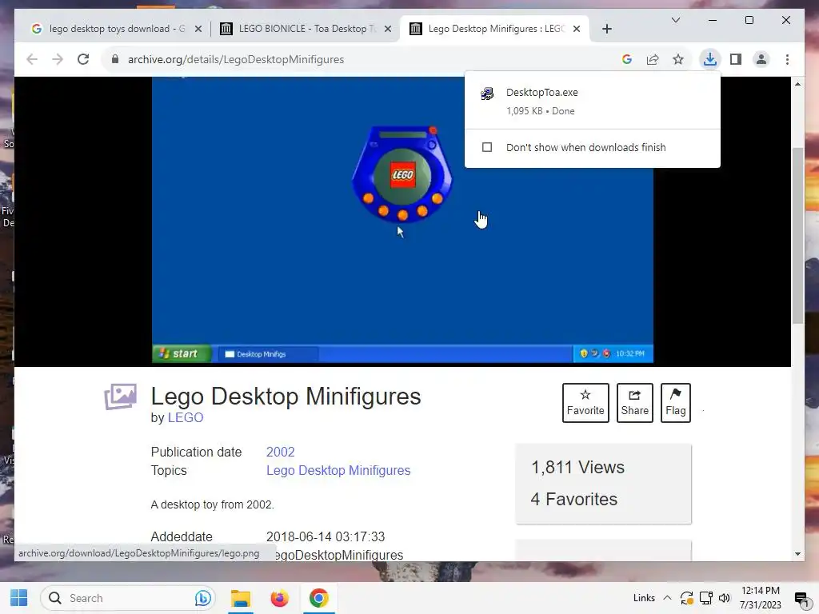Click the 4 Favorites text
This screenshot has height=614, width=819.
click(x=574, y=499)
